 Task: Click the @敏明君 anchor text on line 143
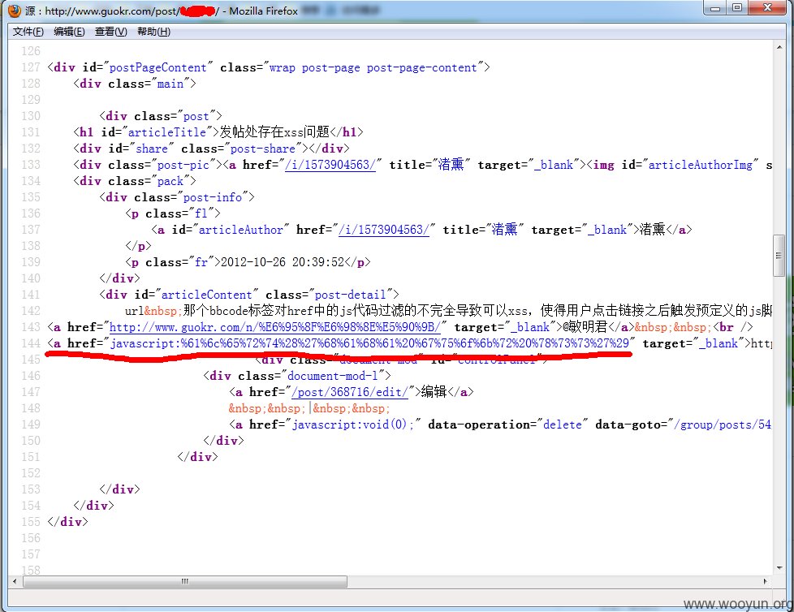pos(585,327)
